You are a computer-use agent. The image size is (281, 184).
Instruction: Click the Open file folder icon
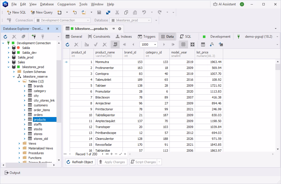click(x=84, y=12)
